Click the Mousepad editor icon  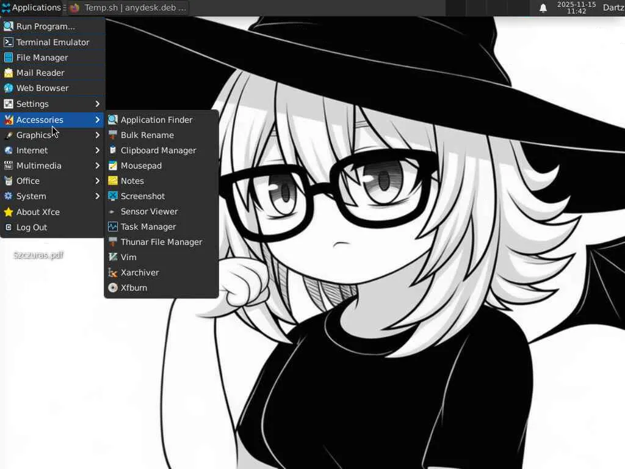point(113,165)
